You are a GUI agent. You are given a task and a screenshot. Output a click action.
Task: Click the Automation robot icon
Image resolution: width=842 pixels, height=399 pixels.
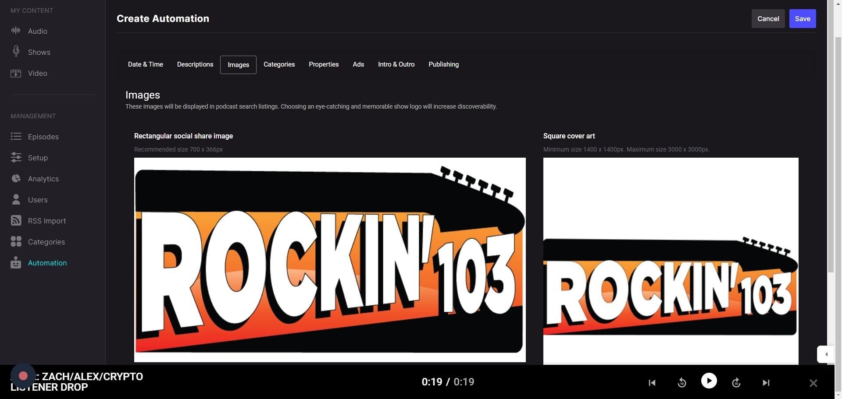point(16,262)
